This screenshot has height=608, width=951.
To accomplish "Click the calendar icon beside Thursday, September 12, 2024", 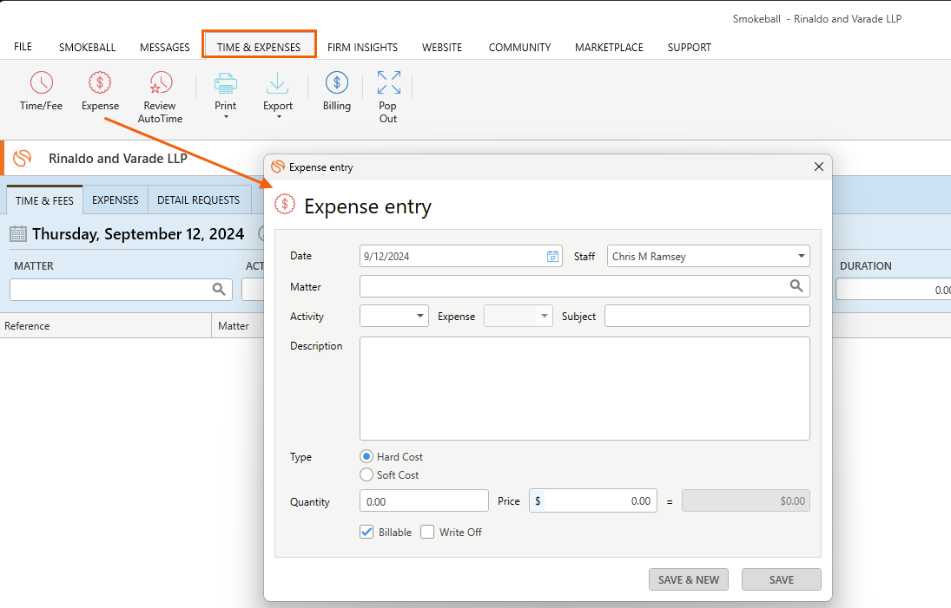I will pyautogui.click(x=18, y=234).
